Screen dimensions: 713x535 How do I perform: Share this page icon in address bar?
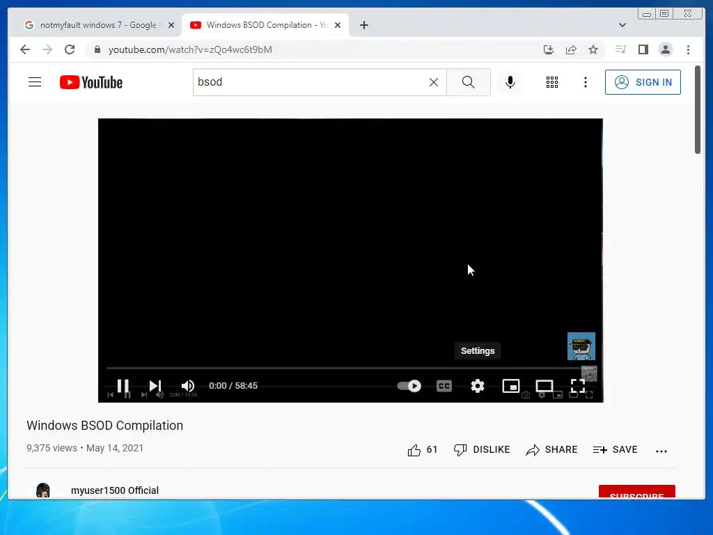[x=571, y=49]
